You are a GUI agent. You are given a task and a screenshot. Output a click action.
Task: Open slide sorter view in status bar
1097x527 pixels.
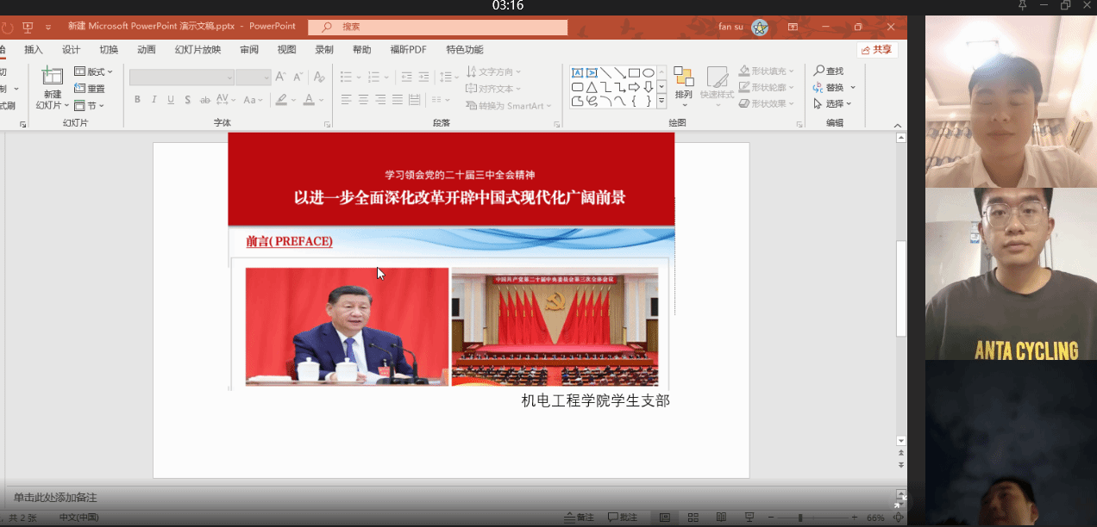coord(693,518)
